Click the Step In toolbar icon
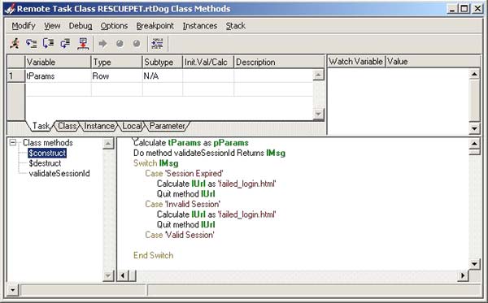The height and width of the screenshot is (303, 488). tap(48, 44)
